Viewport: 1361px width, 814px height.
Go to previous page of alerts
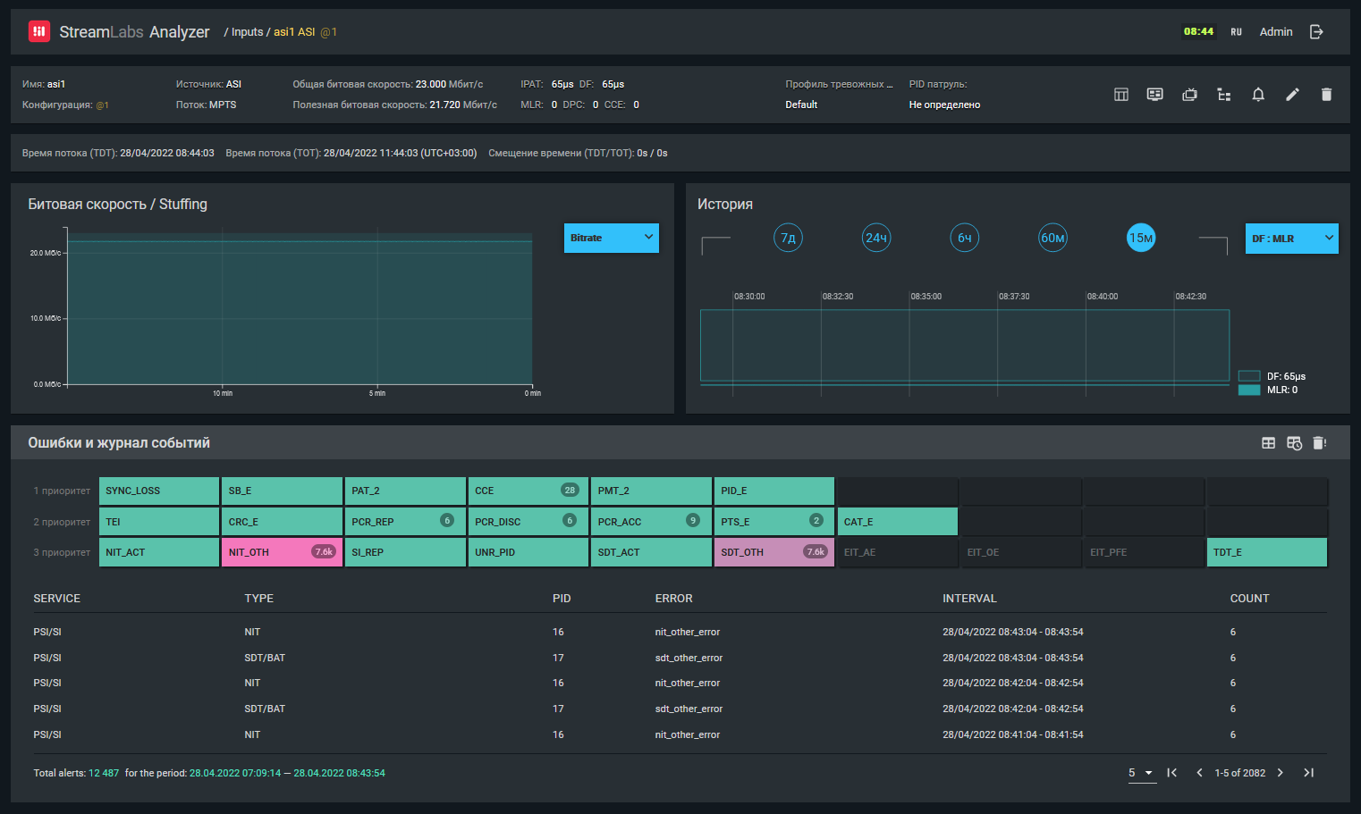click(1199, 773)
